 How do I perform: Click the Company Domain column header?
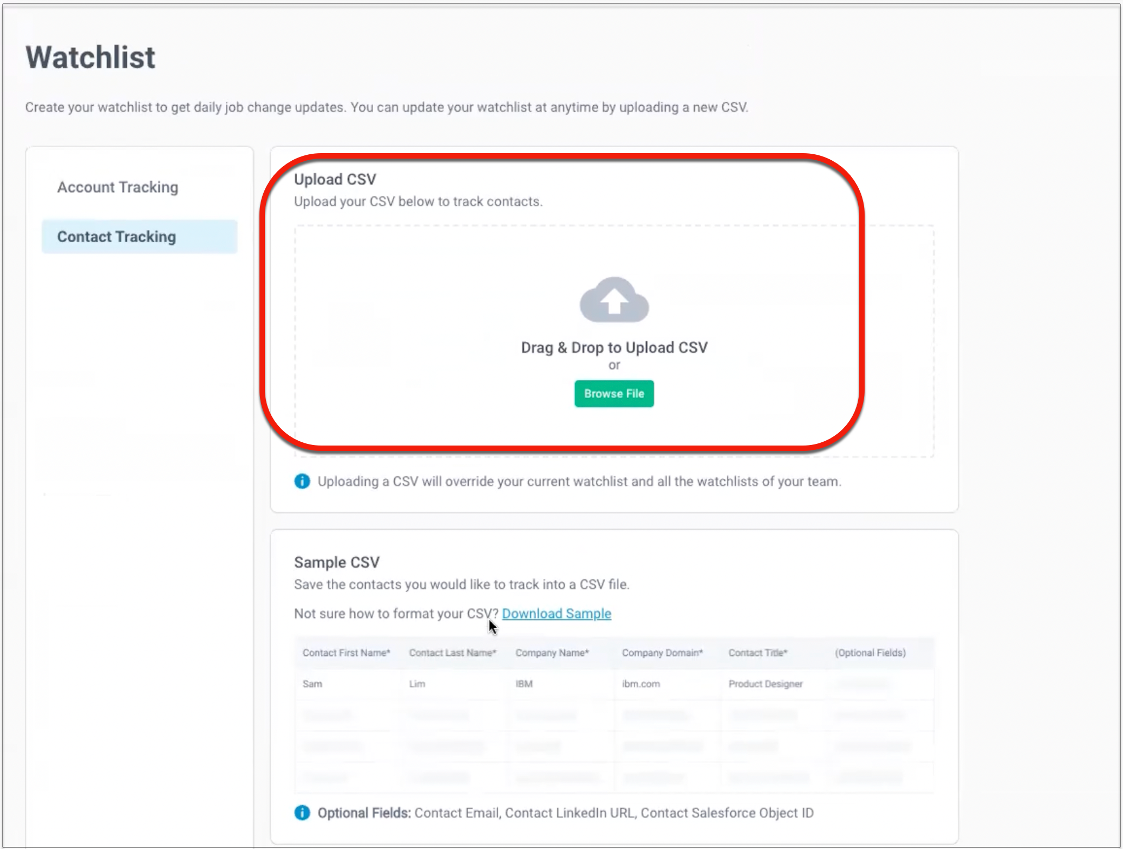tap(662, 653)
